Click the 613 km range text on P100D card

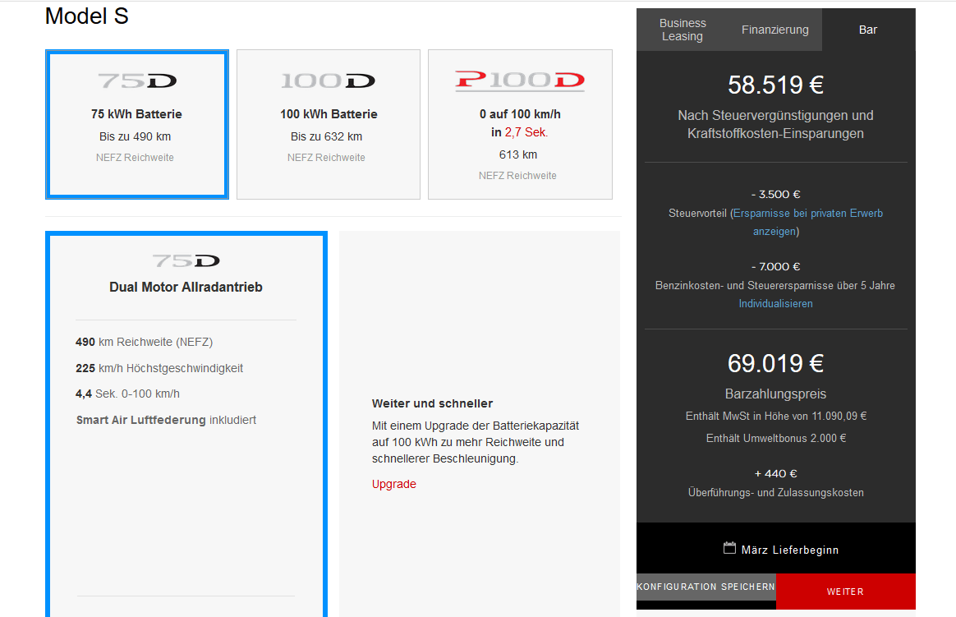[x=518, y=154]
